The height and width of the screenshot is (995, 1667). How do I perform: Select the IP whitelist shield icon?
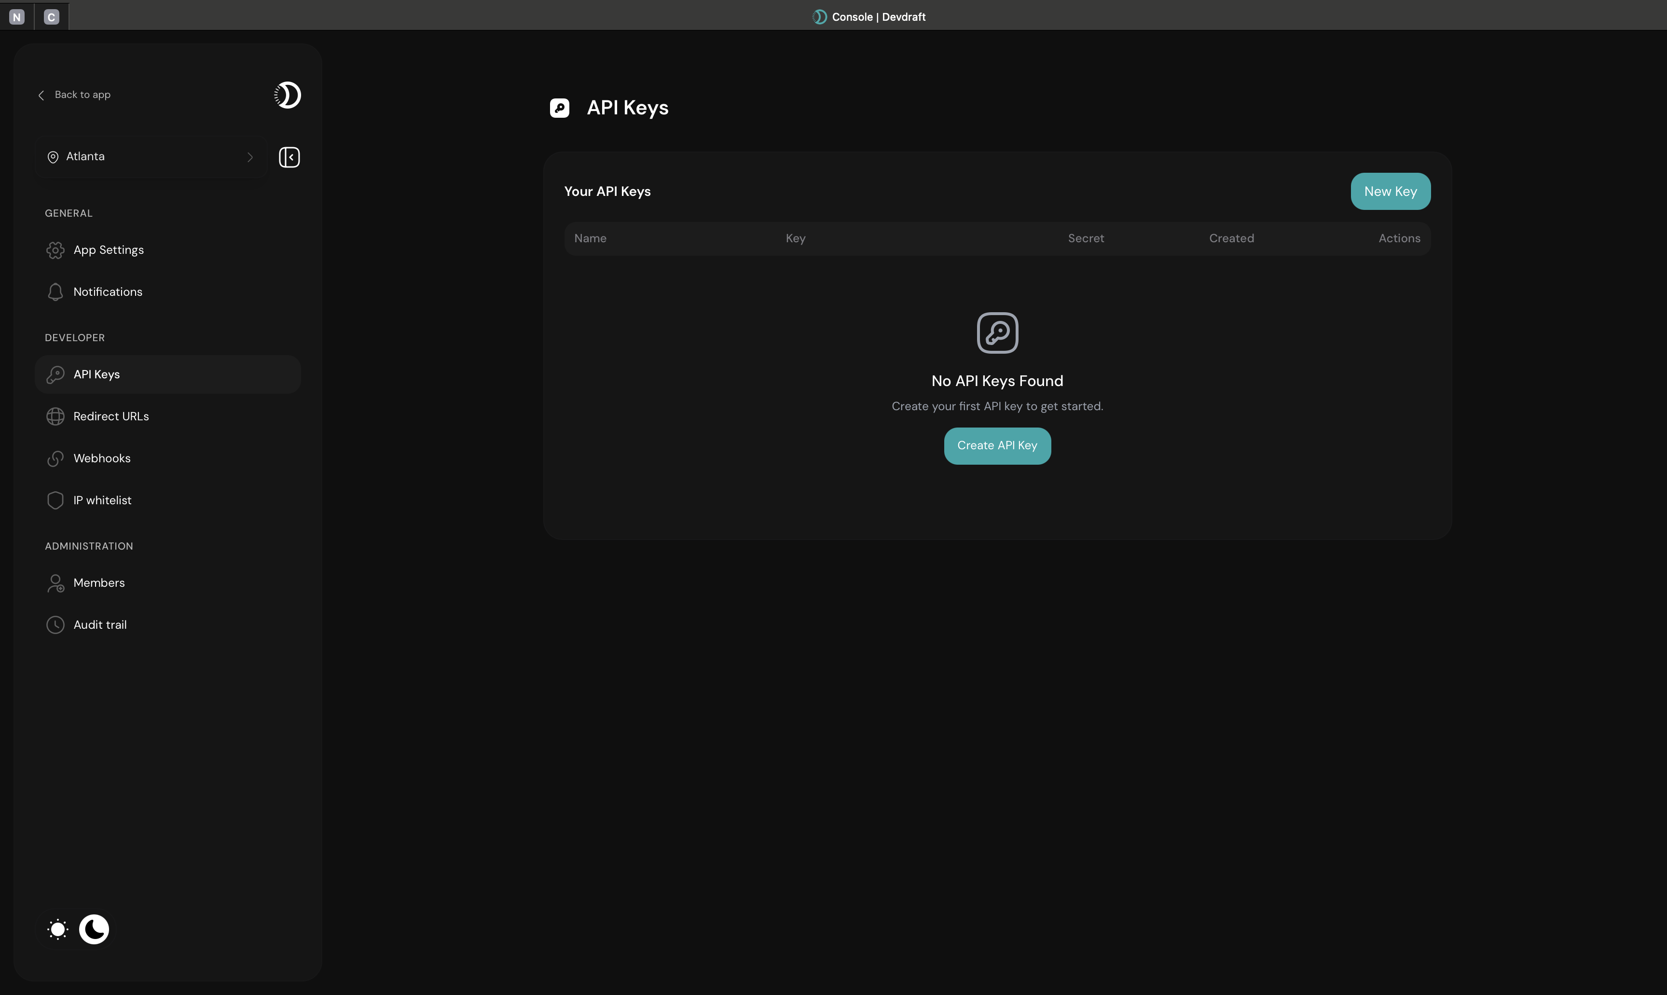pos(55,499)
